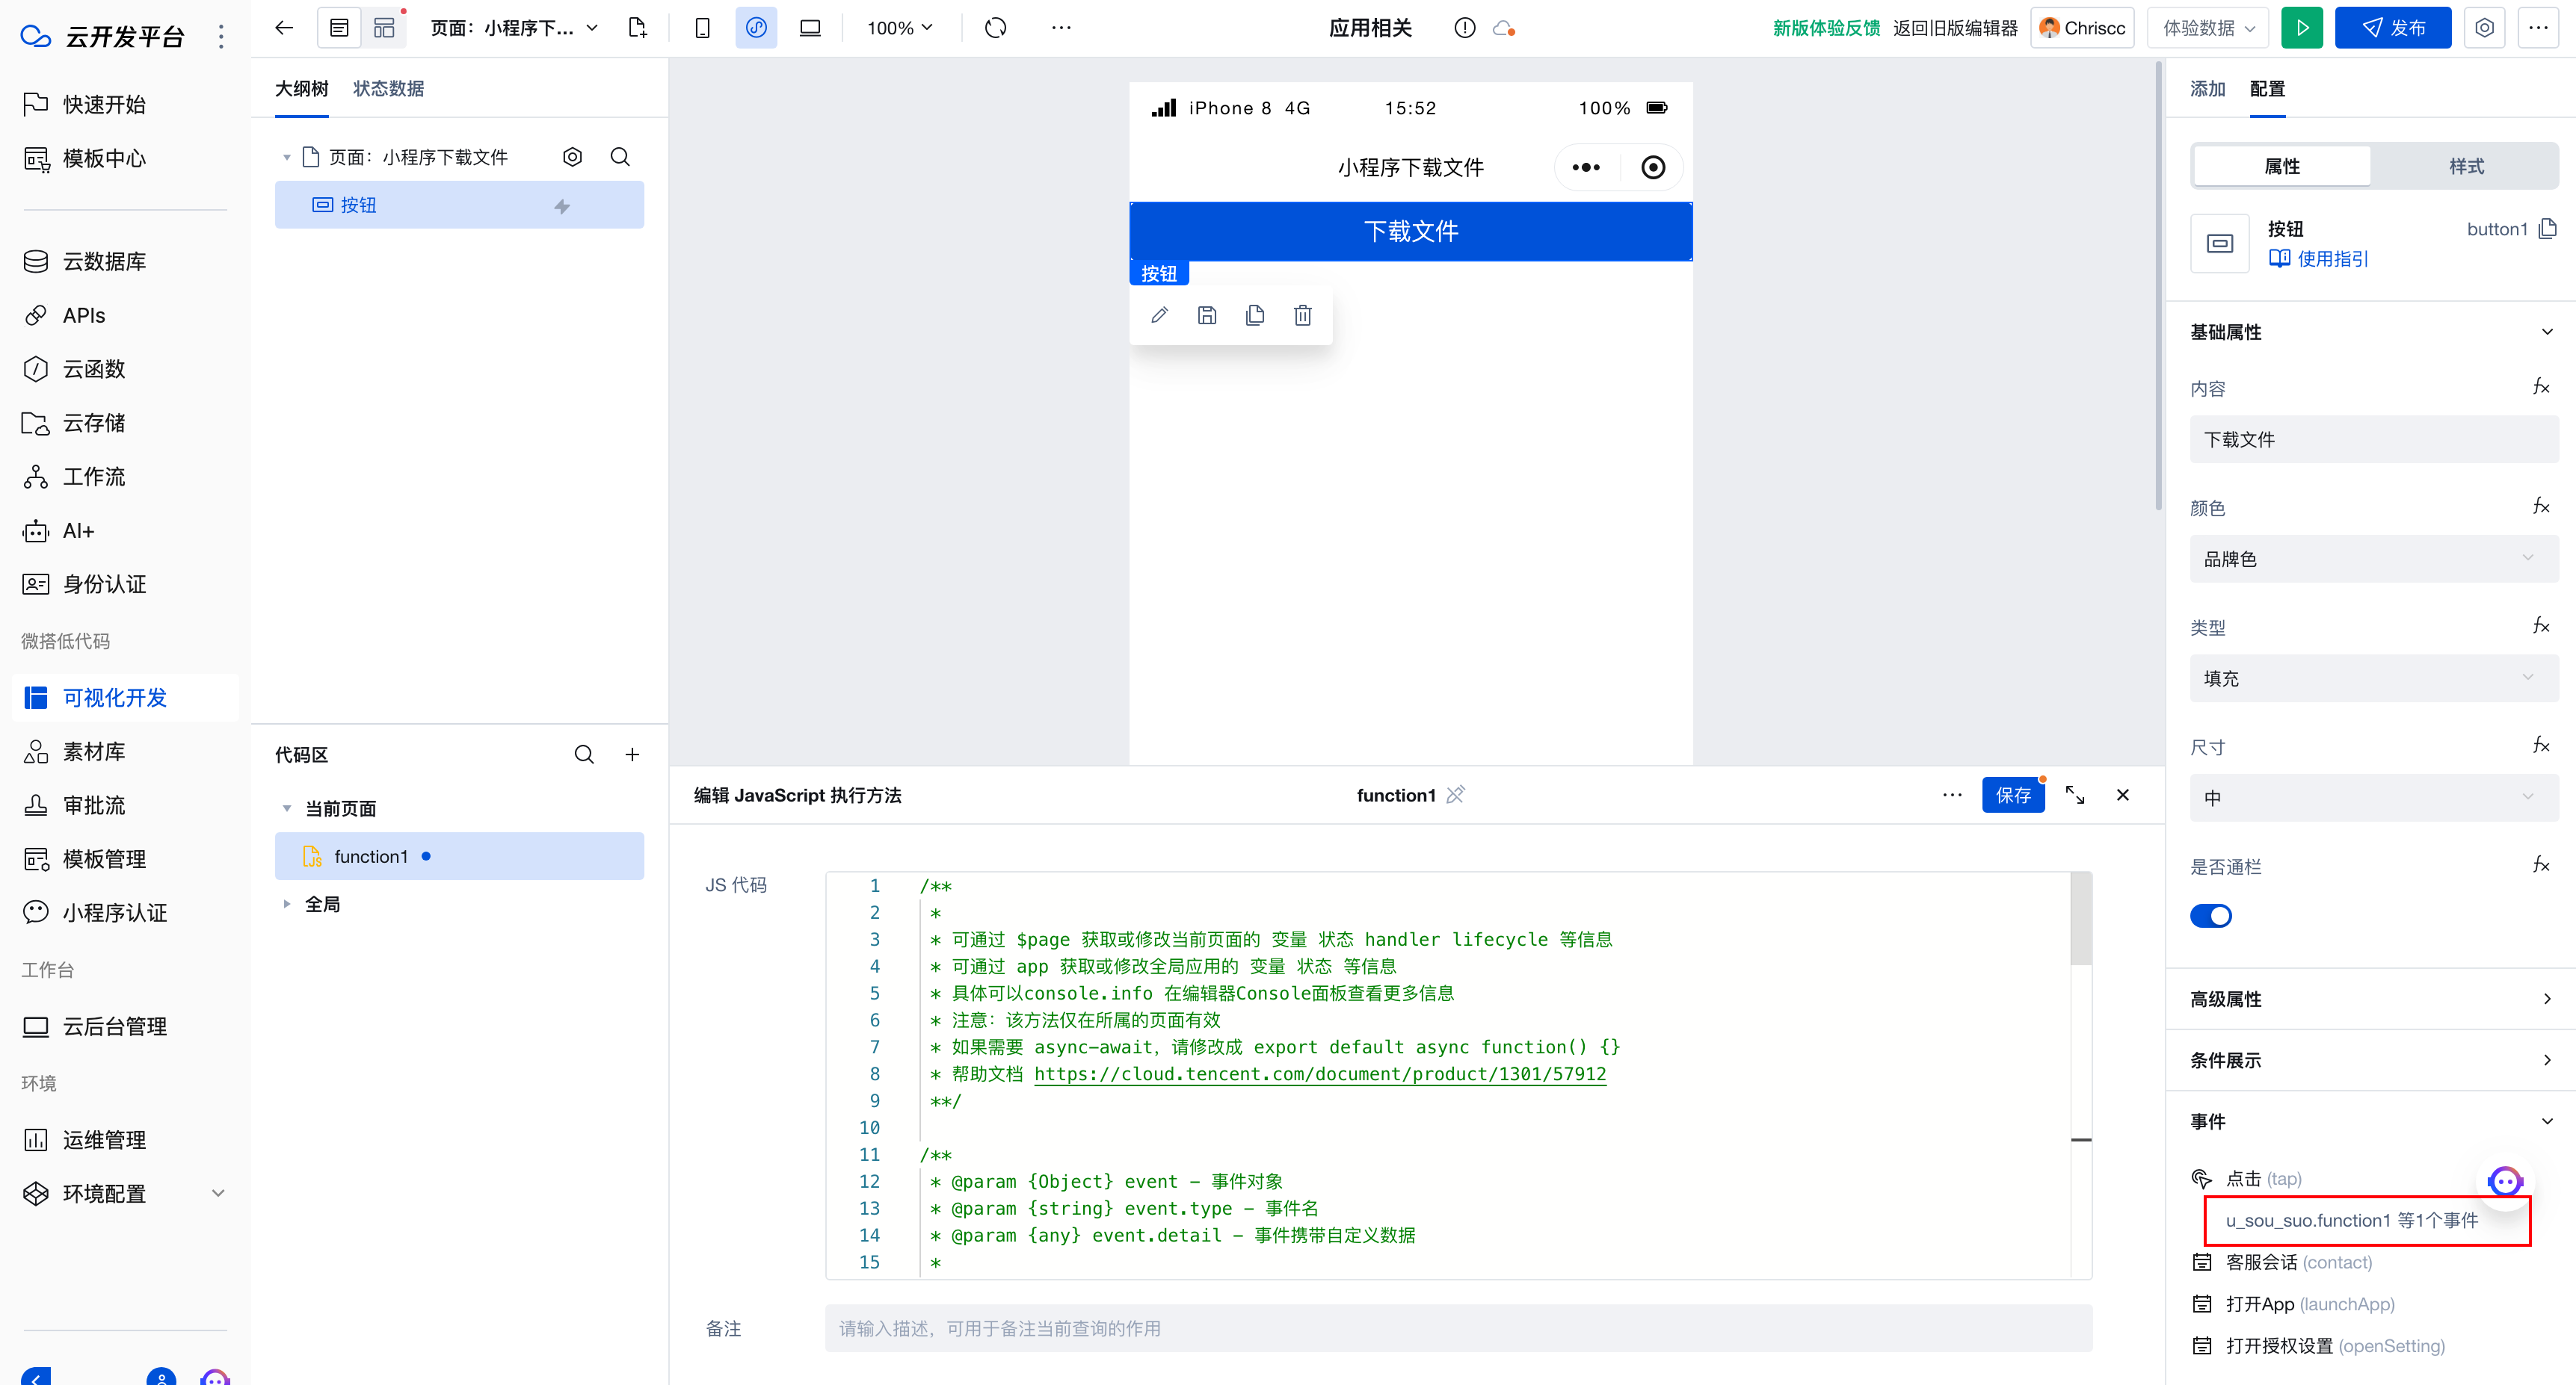
Task: Toggle the 内容 fx expression binding
Action: pyautogui.click(x=2541, y=387)
